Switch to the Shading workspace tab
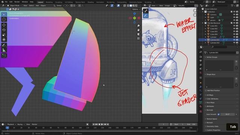Viewport: 240px width, 135px height. (x=91, y=2)
